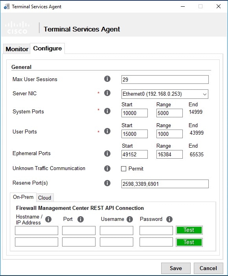The height and width of the screenshot is (276, 228).
Task: Click the second row Test button
Action: [x=189, y=242]
